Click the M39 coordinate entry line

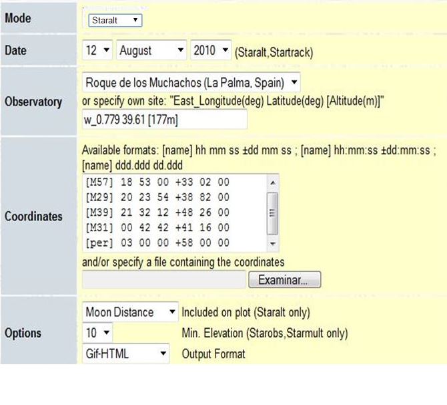click(x=157, y=213)
